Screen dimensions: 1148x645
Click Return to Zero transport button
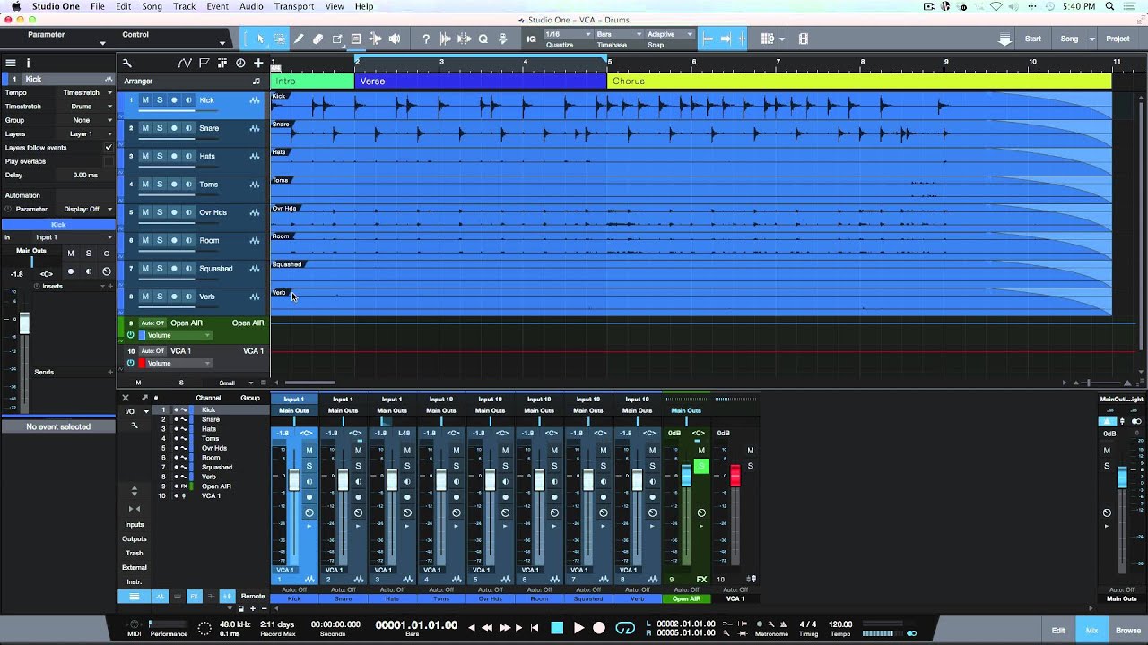click(535, 628)
